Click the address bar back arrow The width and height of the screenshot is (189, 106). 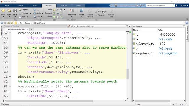point(1,23)
